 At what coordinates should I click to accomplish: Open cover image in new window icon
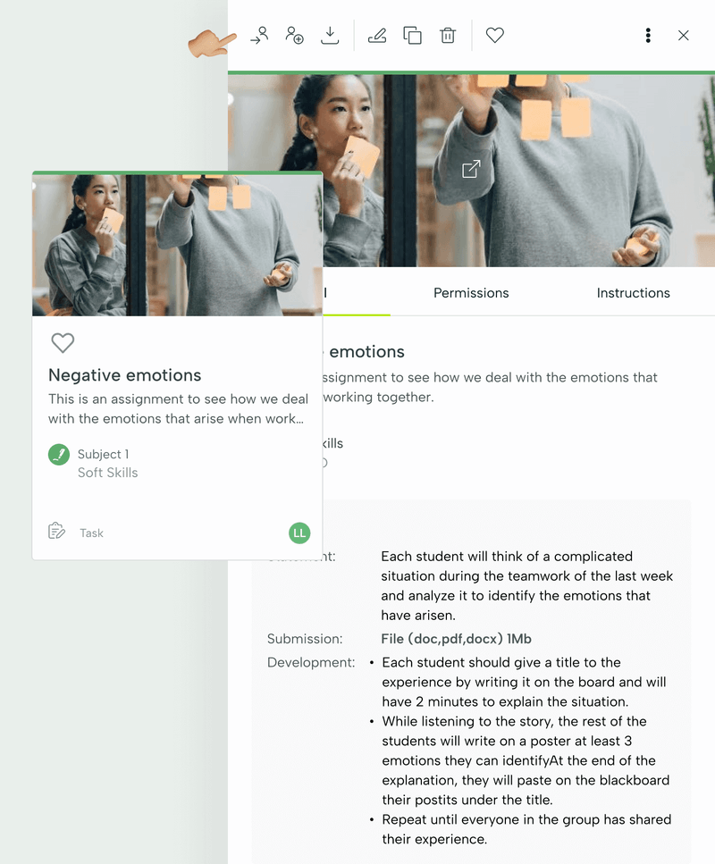tap(471, 169)
